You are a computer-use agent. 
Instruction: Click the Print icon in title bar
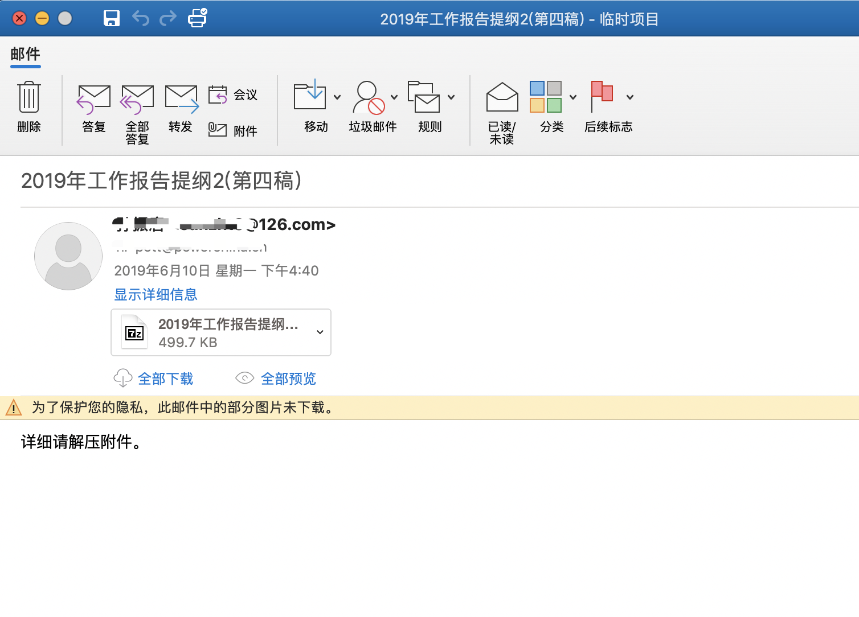tap(197, 19)
